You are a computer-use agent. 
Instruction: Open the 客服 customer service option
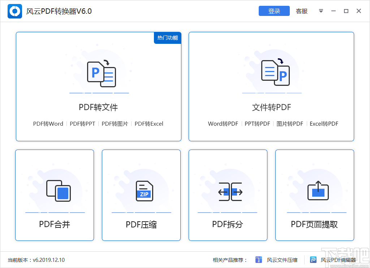[x=301, y=11]
